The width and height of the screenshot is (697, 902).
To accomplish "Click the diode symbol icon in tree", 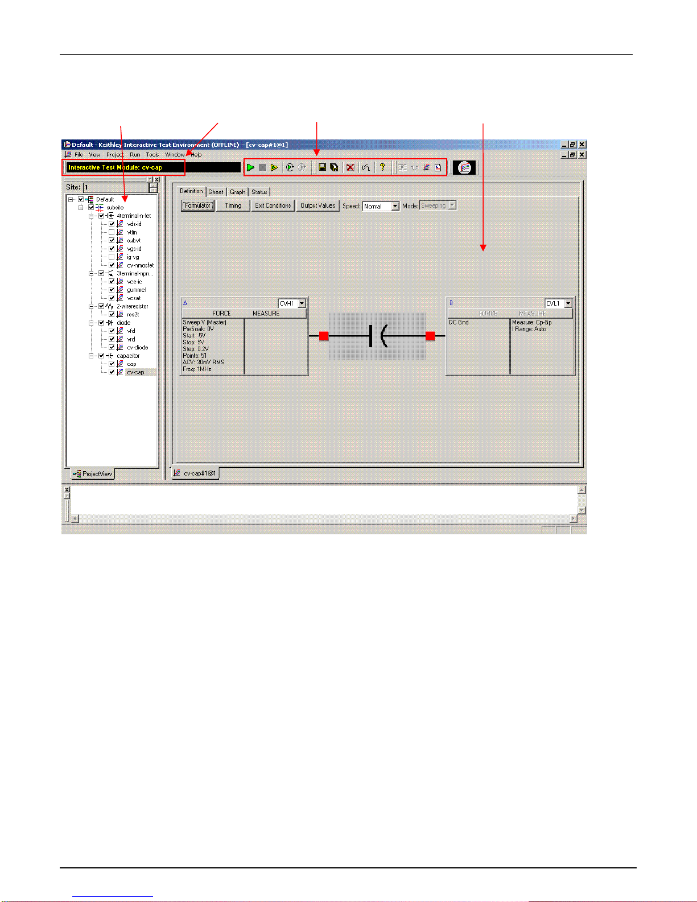I will 110,323.
